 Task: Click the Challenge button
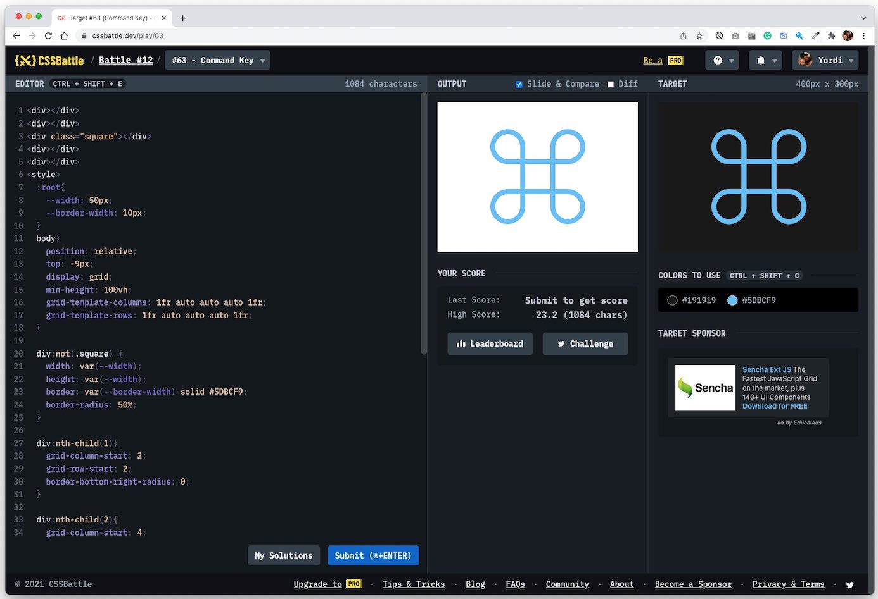click(585, 343)
